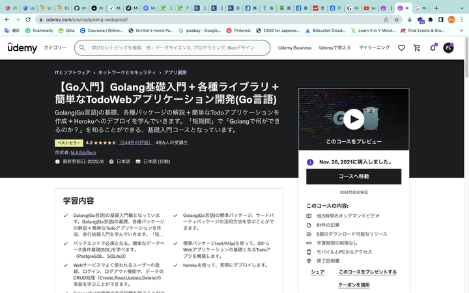This screenshot has width=469, height=293.
Task: Click the 61件の記事 text
Action: click(x=328, y=225)
